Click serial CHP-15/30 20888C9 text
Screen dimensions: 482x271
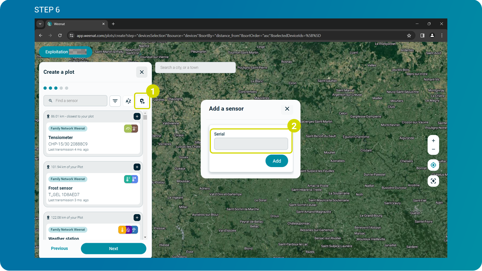tap(68, 144)
